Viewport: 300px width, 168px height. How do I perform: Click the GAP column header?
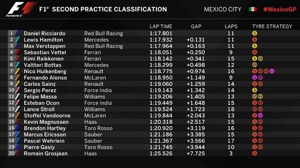pos(196,27)
